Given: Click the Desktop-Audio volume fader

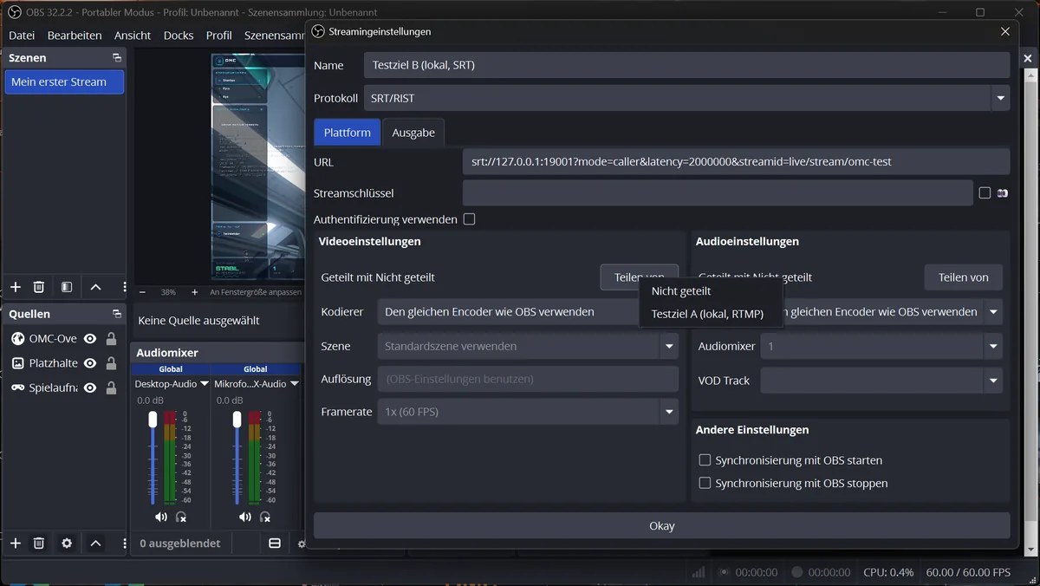Looking at the screenshot, I should (153, 419).
